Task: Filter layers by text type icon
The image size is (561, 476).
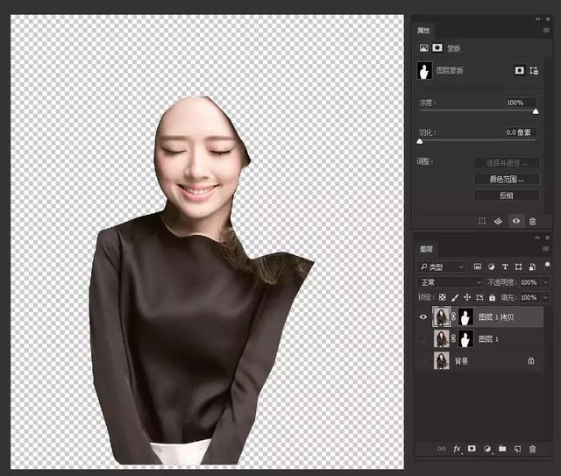Action: pyautogui.click(x=506, y=266)
